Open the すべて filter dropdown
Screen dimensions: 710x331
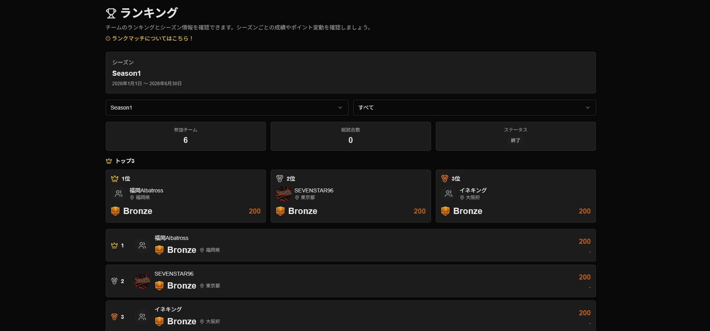click(474, 108)
